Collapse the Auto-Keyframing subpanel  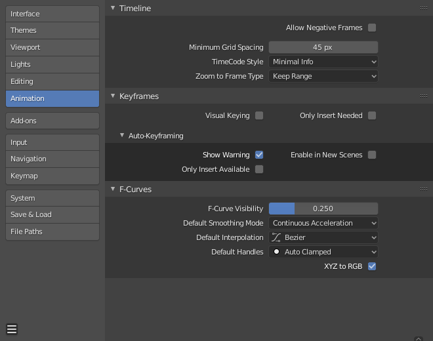coord(123,136)
